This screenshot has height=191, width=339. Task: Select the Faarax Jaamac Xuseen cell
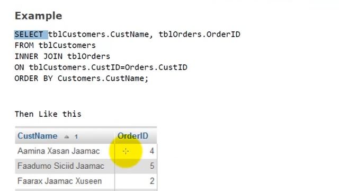point(59,181)
